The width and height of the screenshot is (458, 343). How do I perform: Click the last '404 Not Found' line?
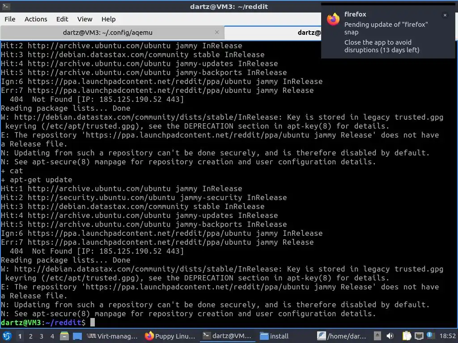[97, 251]
